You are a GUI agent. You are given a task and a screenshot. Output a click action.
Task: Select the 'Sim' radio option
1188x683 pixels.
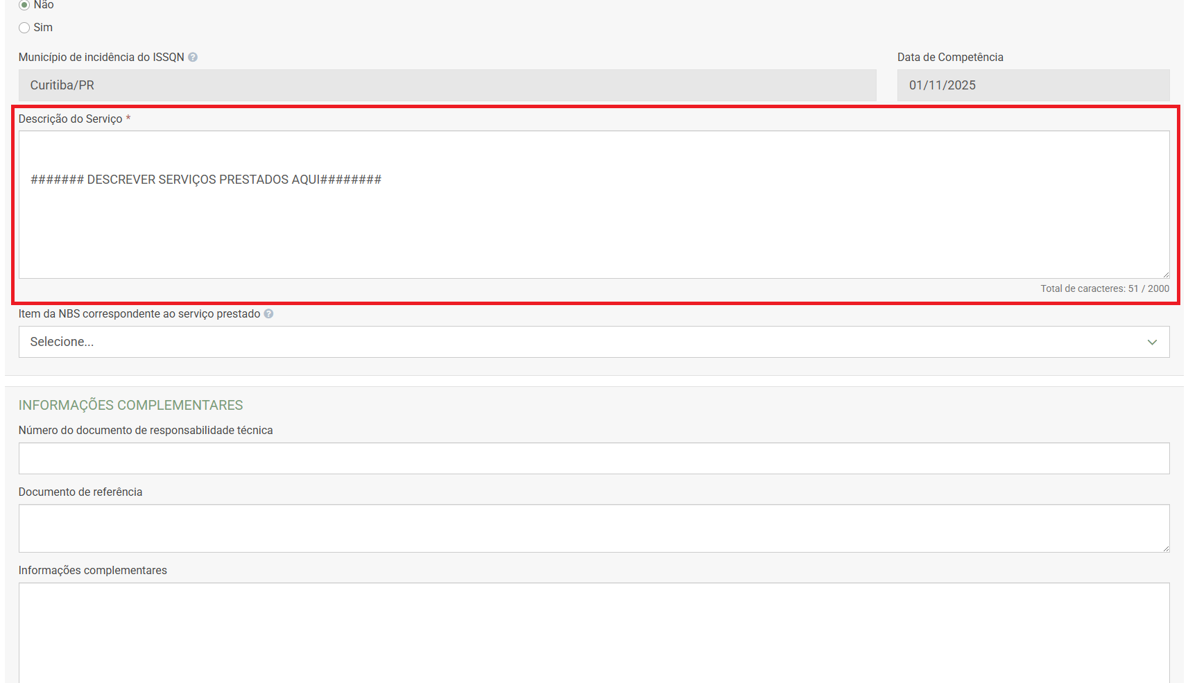[x=24, y=28]
